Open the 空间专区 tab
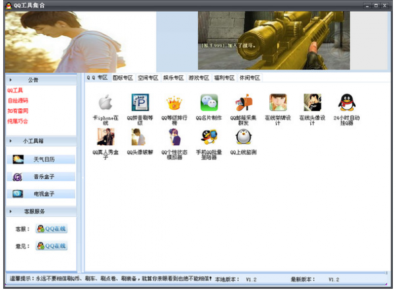 pos(148,78)
